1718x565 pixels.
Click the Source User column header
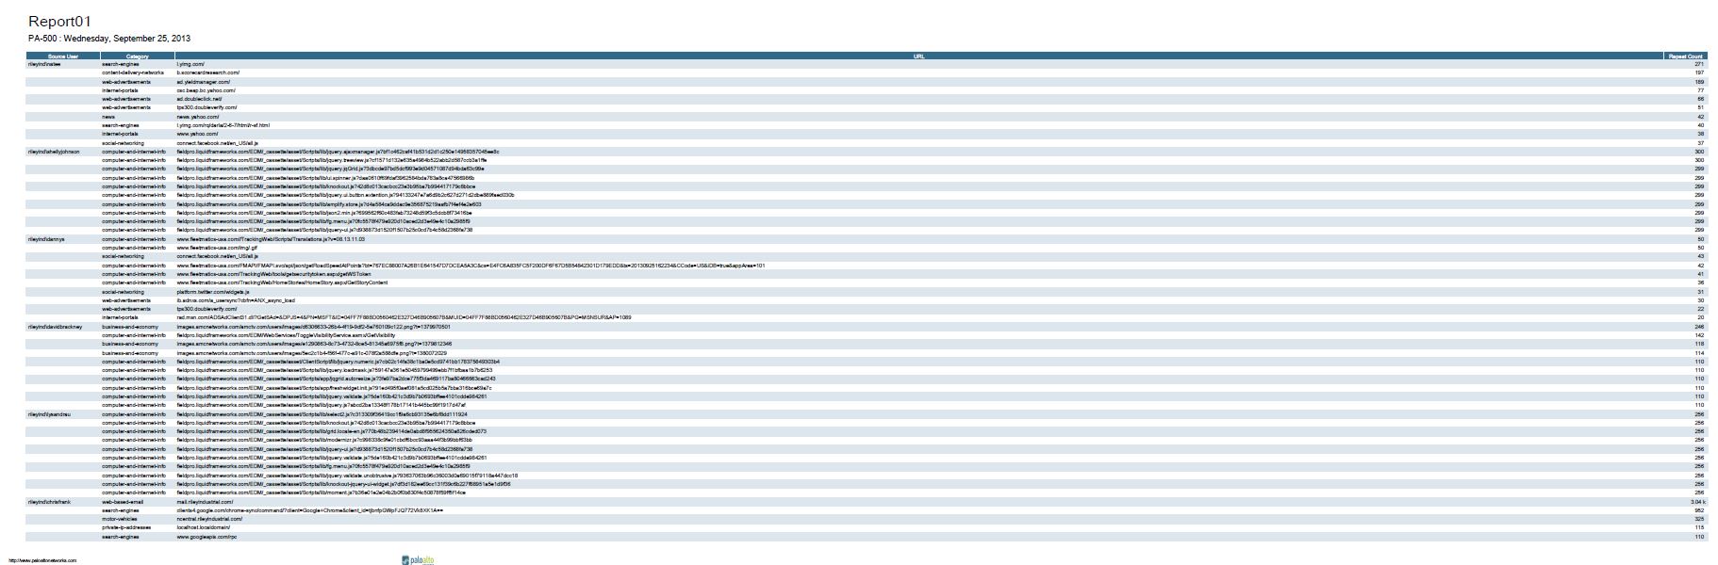click(x=63, y=56)
